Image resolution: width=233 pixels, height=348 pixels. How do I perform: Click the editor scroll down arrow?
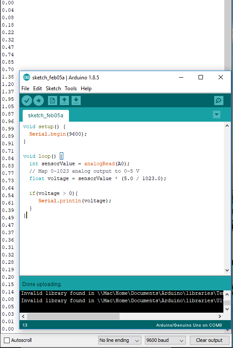227,270
